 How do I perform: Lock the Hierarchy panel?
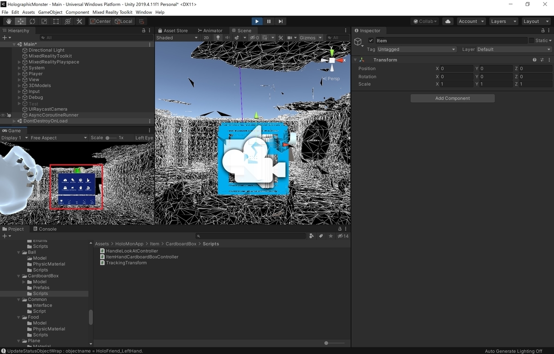pos(144,30)
